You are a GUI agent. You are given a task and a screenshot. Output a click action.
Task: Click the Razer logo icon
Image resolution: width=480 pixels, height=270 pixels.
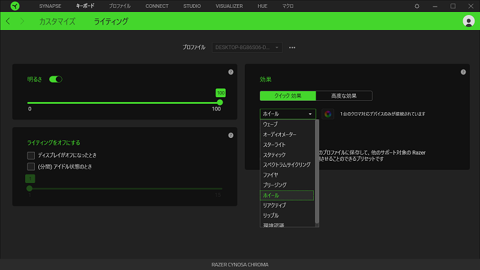[x=14, y=6]
